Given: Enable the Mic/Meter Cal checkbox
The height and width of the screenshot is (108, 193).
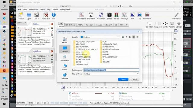Looking at the screenshot, I should point(70,99).
